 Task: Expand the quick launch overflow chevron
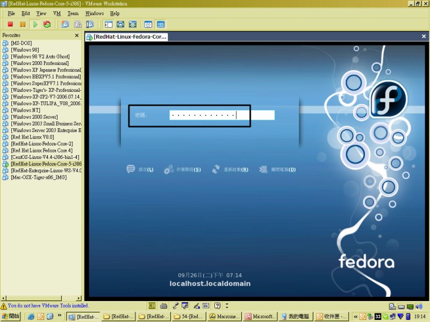pos(59,316)
